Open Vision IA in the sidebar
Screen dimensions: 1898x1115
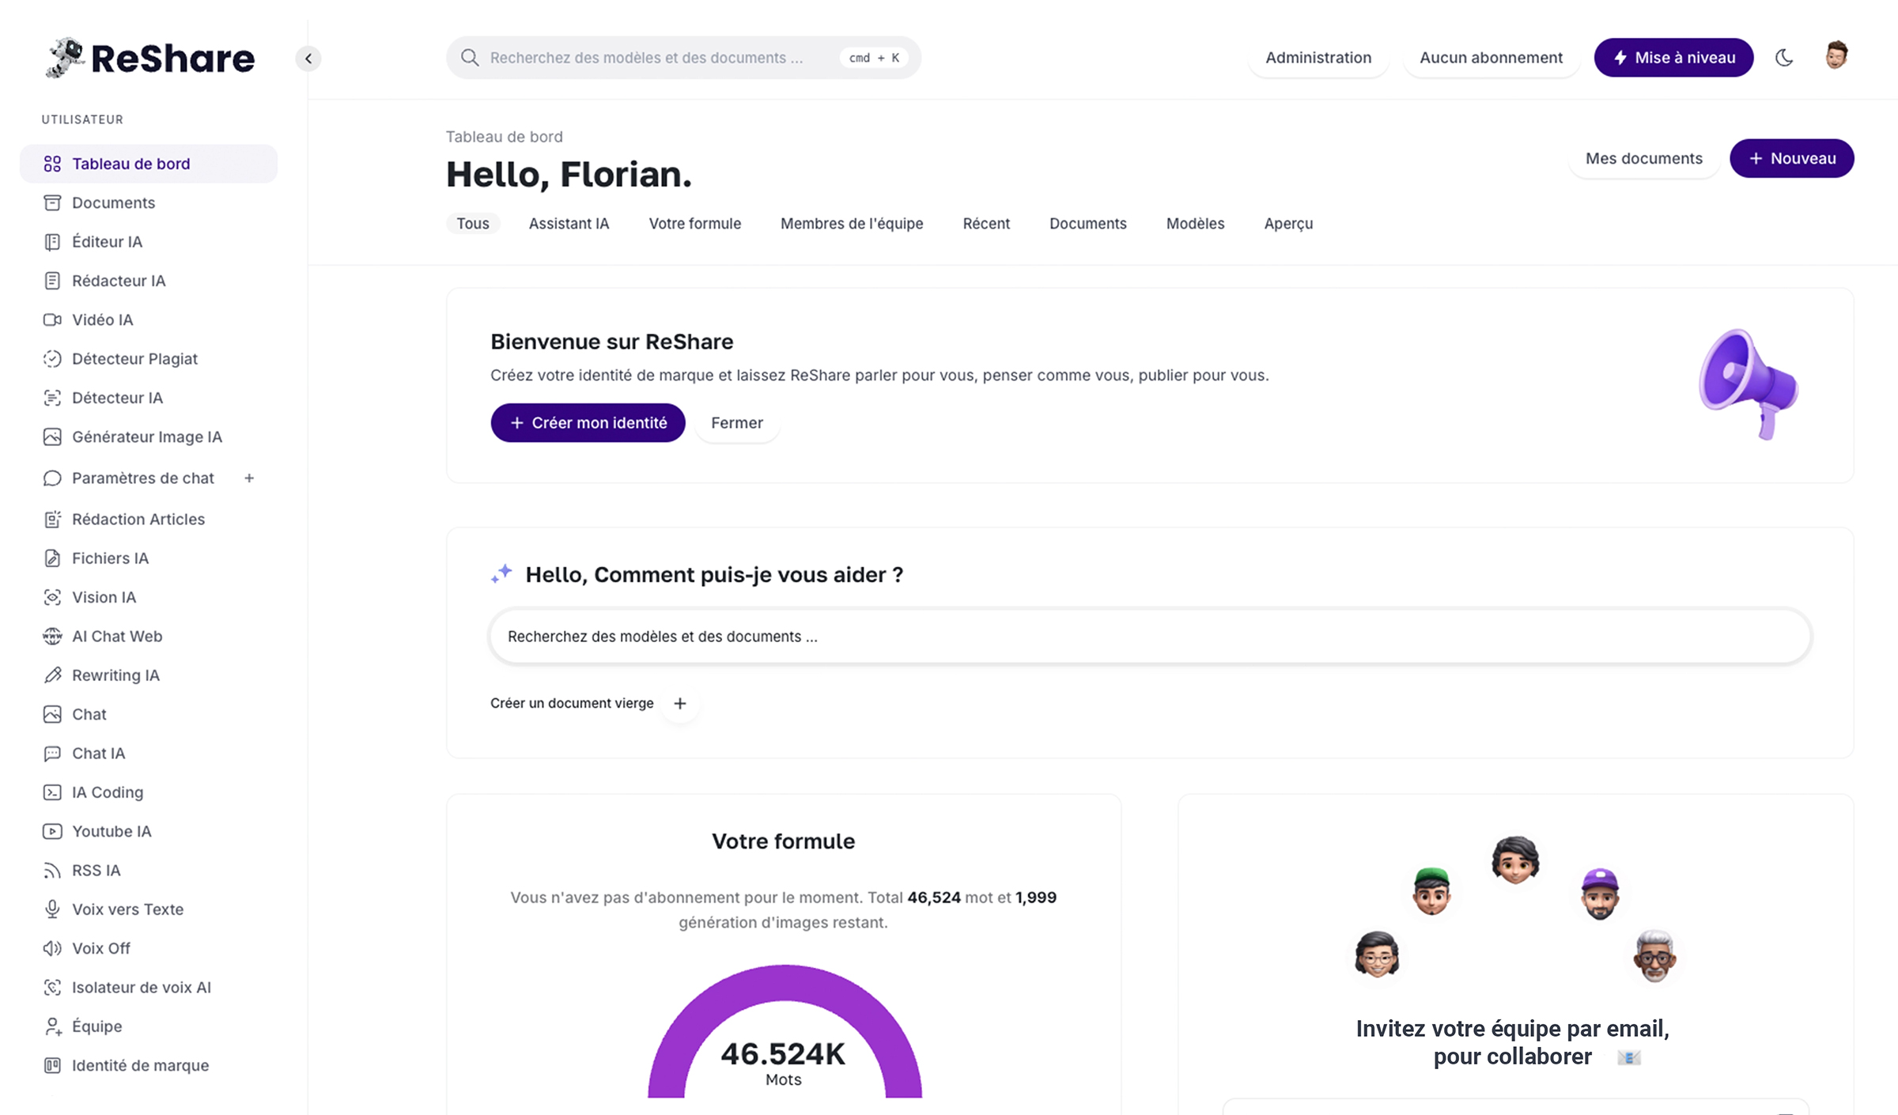(x=149, y=597)
